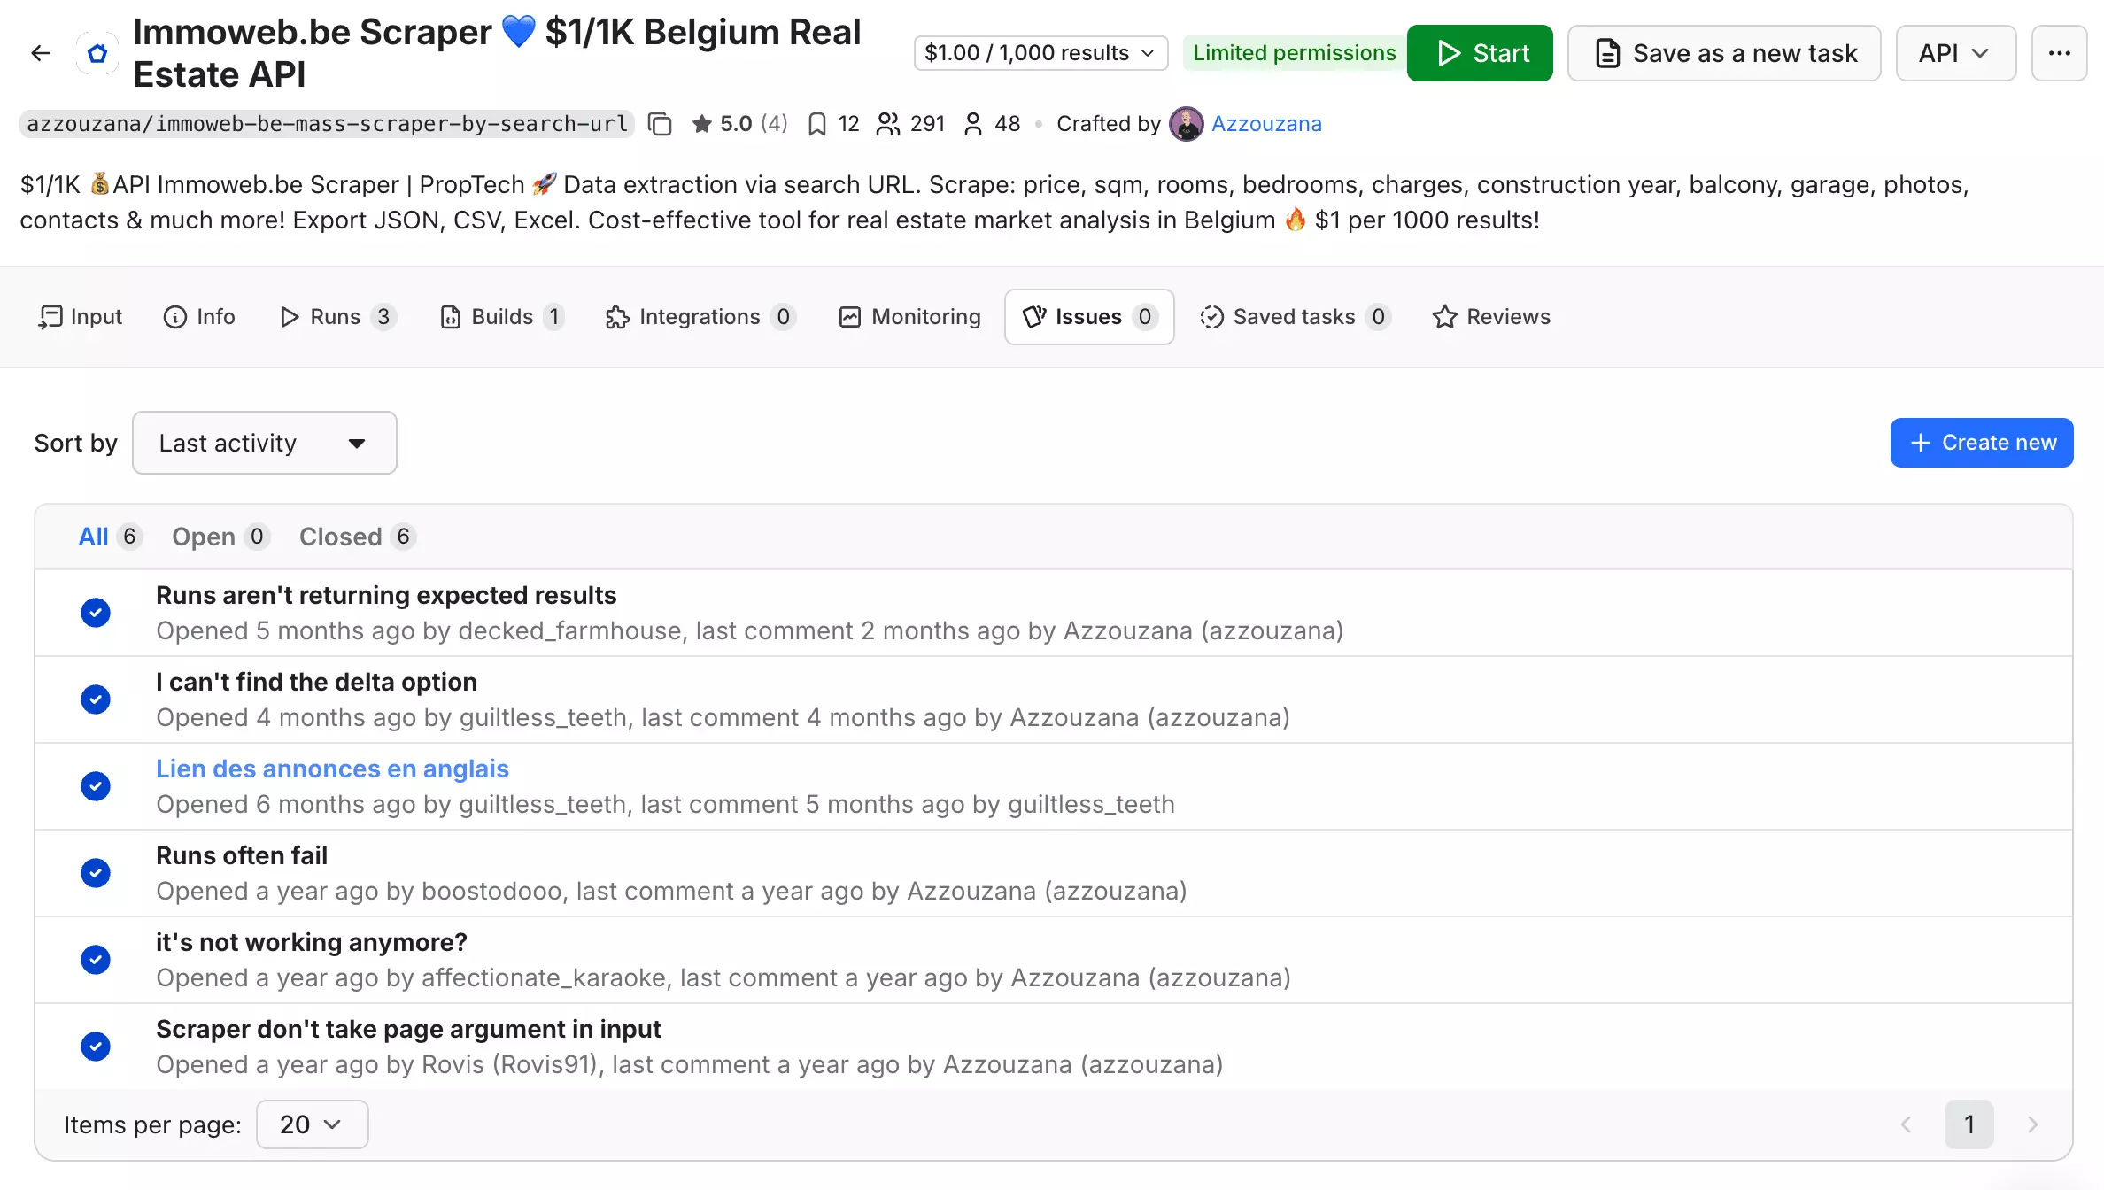Click the users icon showing 291
The height and width of the screenshot is (1190, 2104).
tap(887, 124)
